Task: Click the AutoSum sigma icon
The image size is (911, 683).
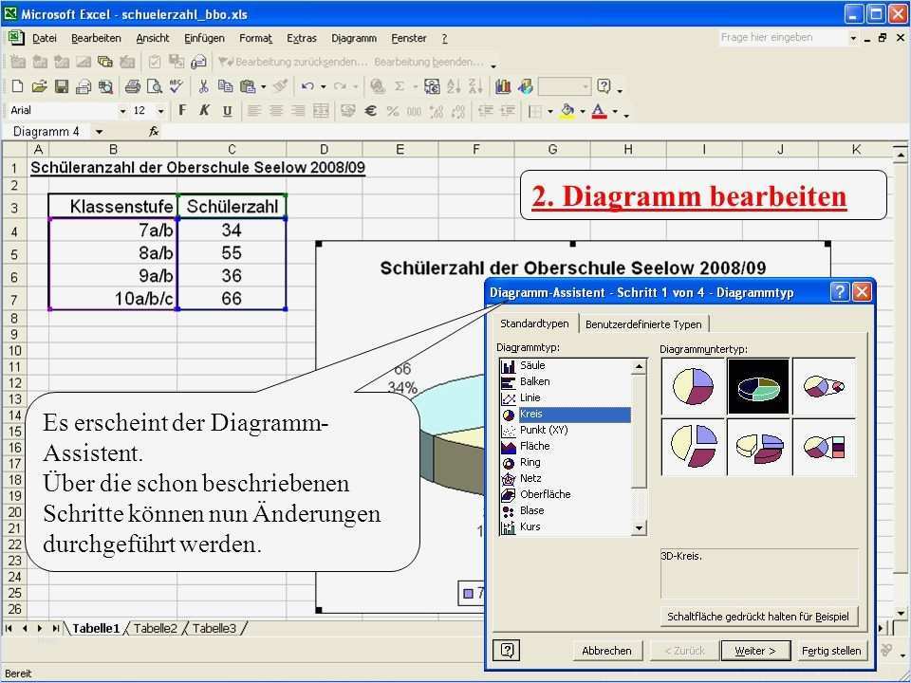Action: (400, 86)
